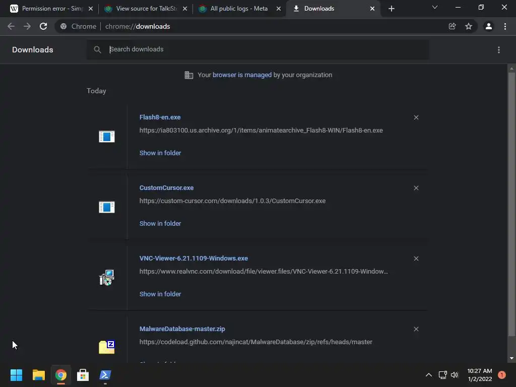The width and height of the screenshot is (516, 387).
Task: Open the clock showing 10:27 AM
Action: pos(480,375)
